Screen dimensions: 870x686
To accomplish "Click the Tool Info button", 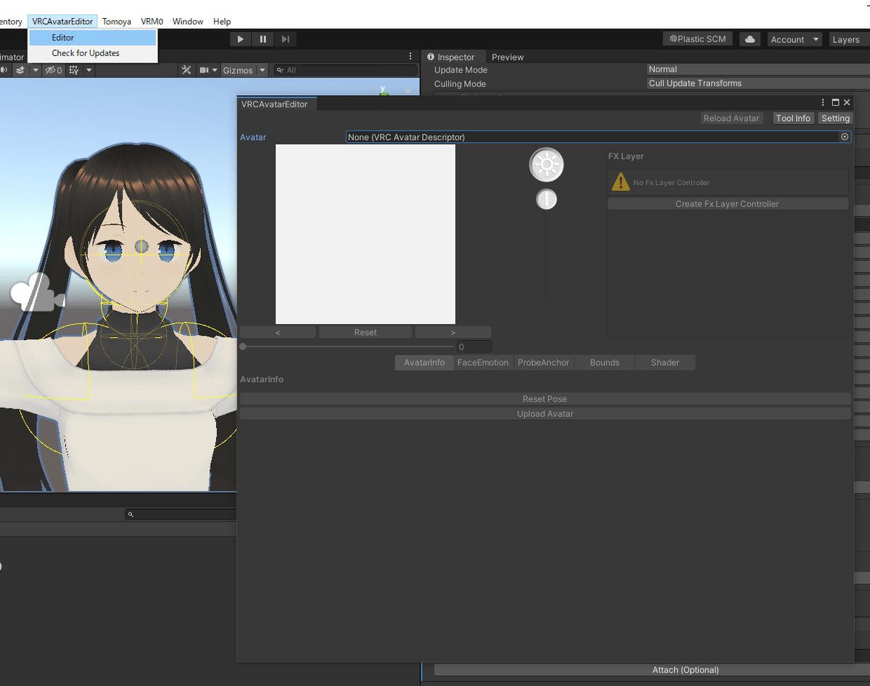I will [793, 118].
